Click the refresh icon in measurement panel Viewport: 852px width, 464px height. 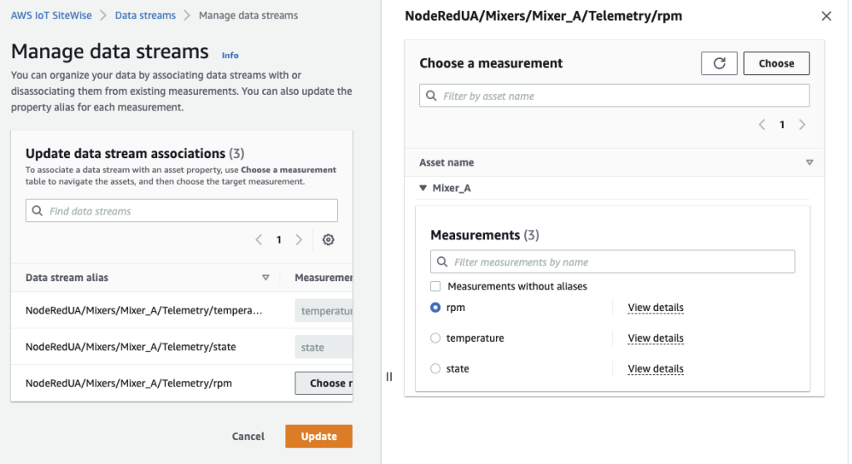[719, 63]
